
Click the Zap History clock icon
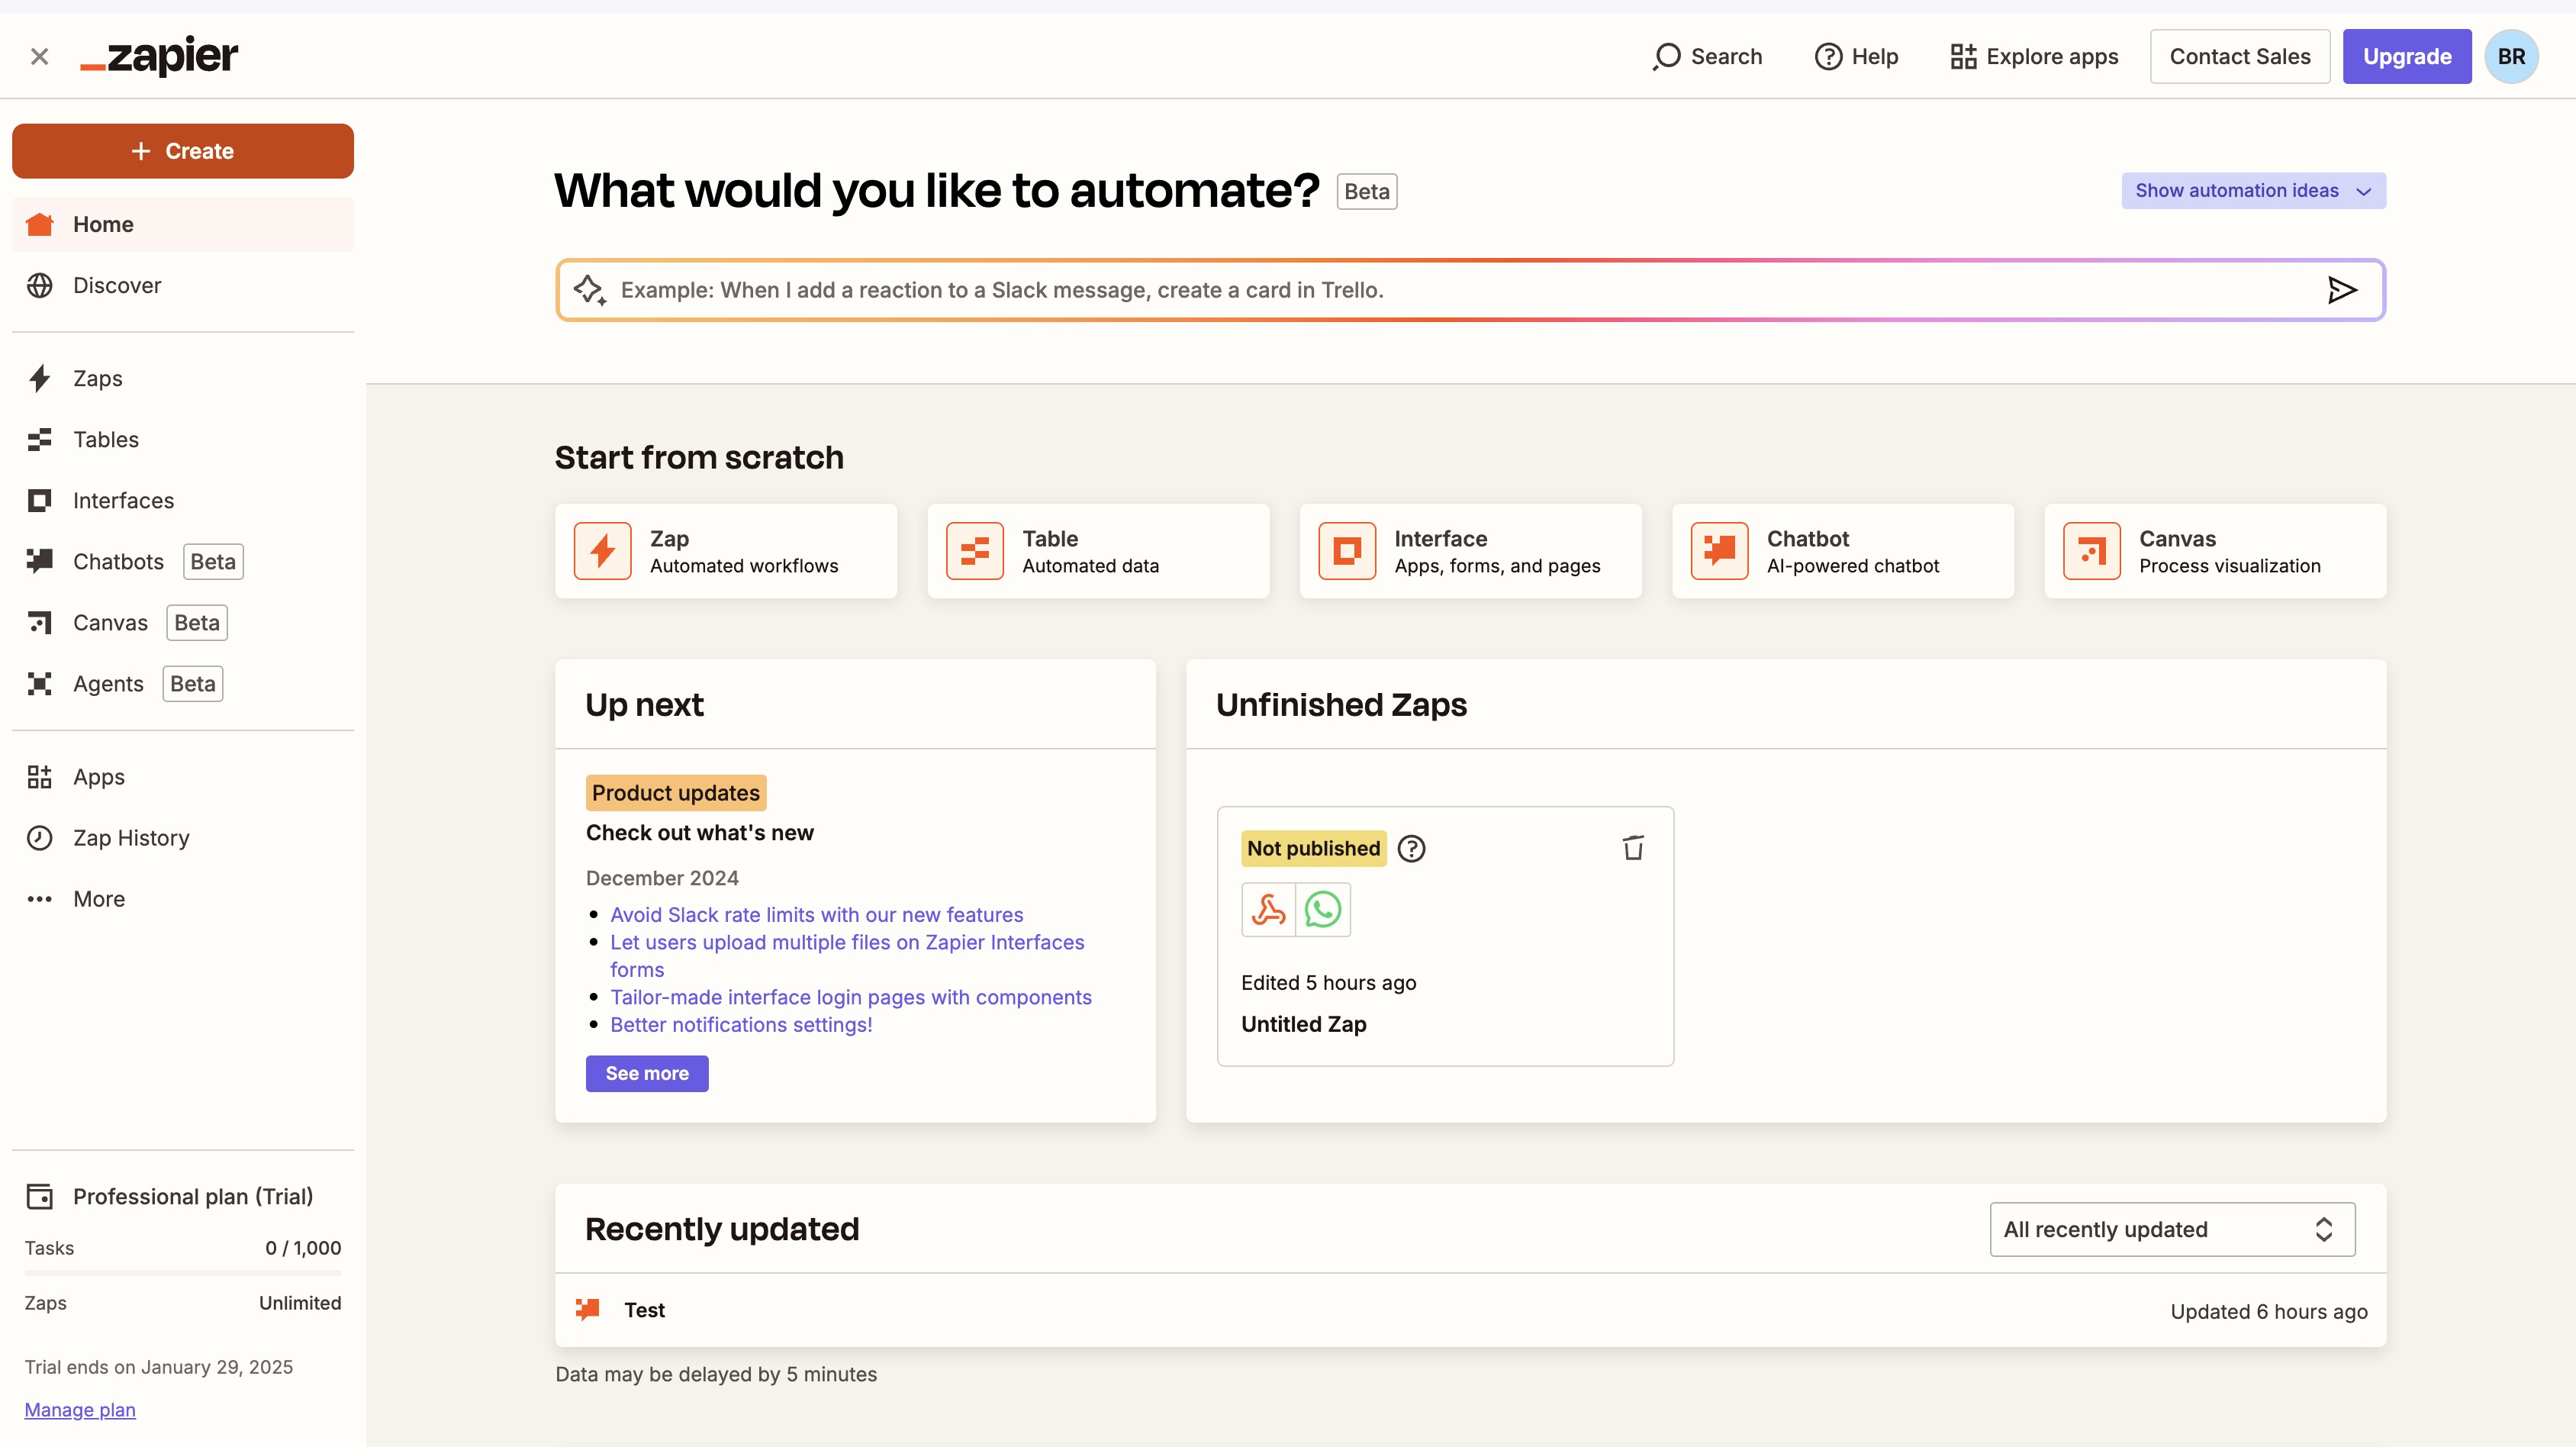(39, 838)
